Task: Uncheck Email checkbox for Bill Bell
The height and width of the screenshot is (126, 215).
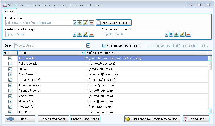Action: coord(10,69)
